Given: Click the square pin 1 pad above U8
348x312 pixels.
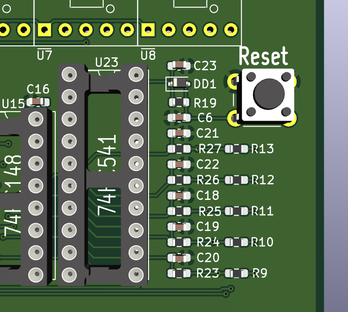Looking at the screenshot, I should [x=147, y=29].
